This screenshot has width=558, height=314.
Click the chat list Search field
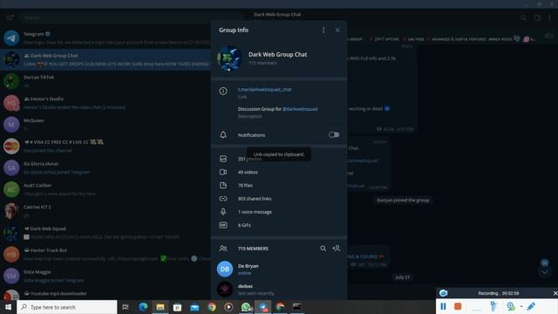132,17
